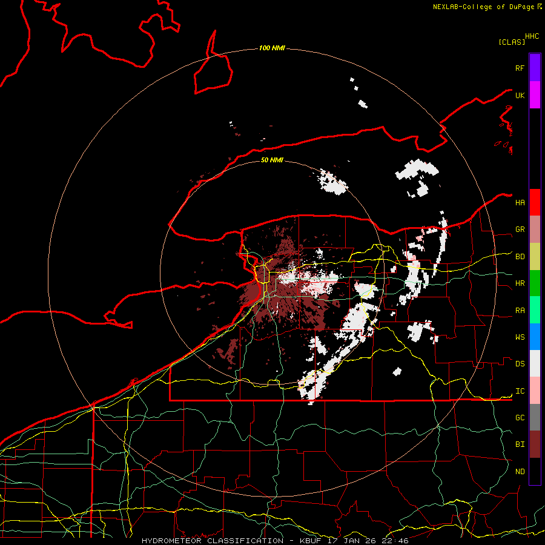
Task: Click the HR legend label
Action: (520, 283)
